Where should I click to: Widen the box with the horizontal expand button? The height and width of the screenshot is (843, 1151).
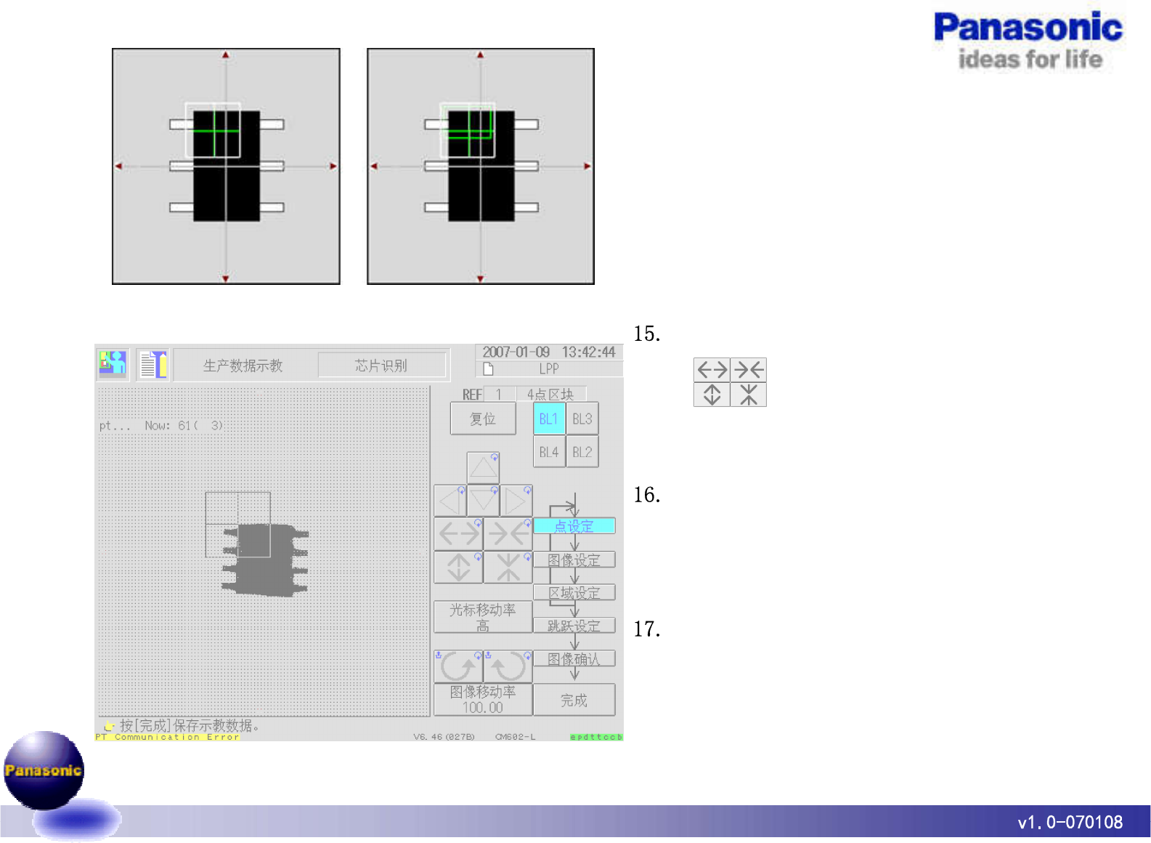coord(458,533)
